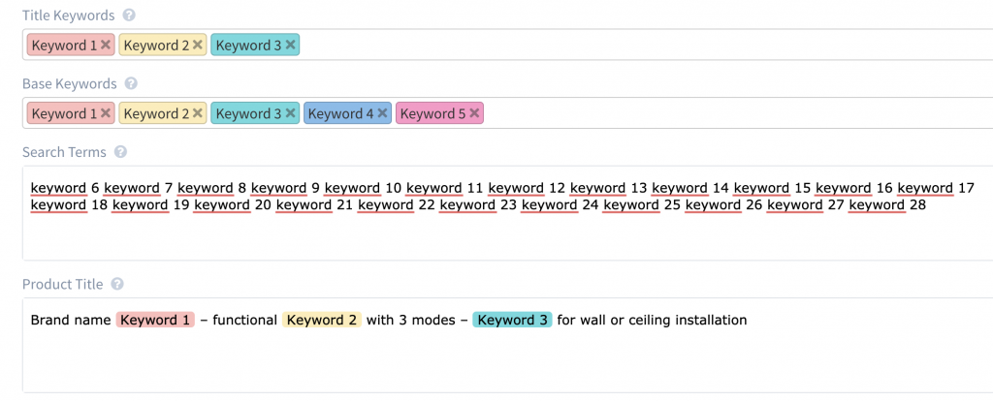The width and height of the screenshot is (993, 401).
Task: Remove Keyword 2 tag in Title Keywords
Action: [x=198, y=45]
